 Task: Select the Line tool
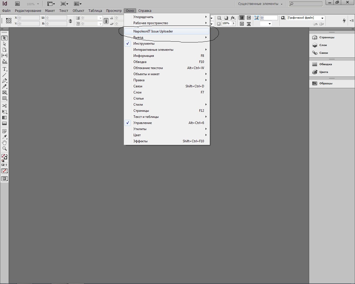click(4, 75)
